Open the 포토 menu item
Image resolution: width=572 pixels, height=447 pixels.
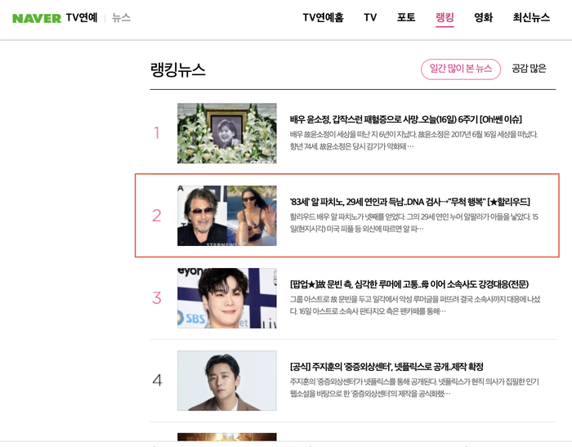(406, 17)
